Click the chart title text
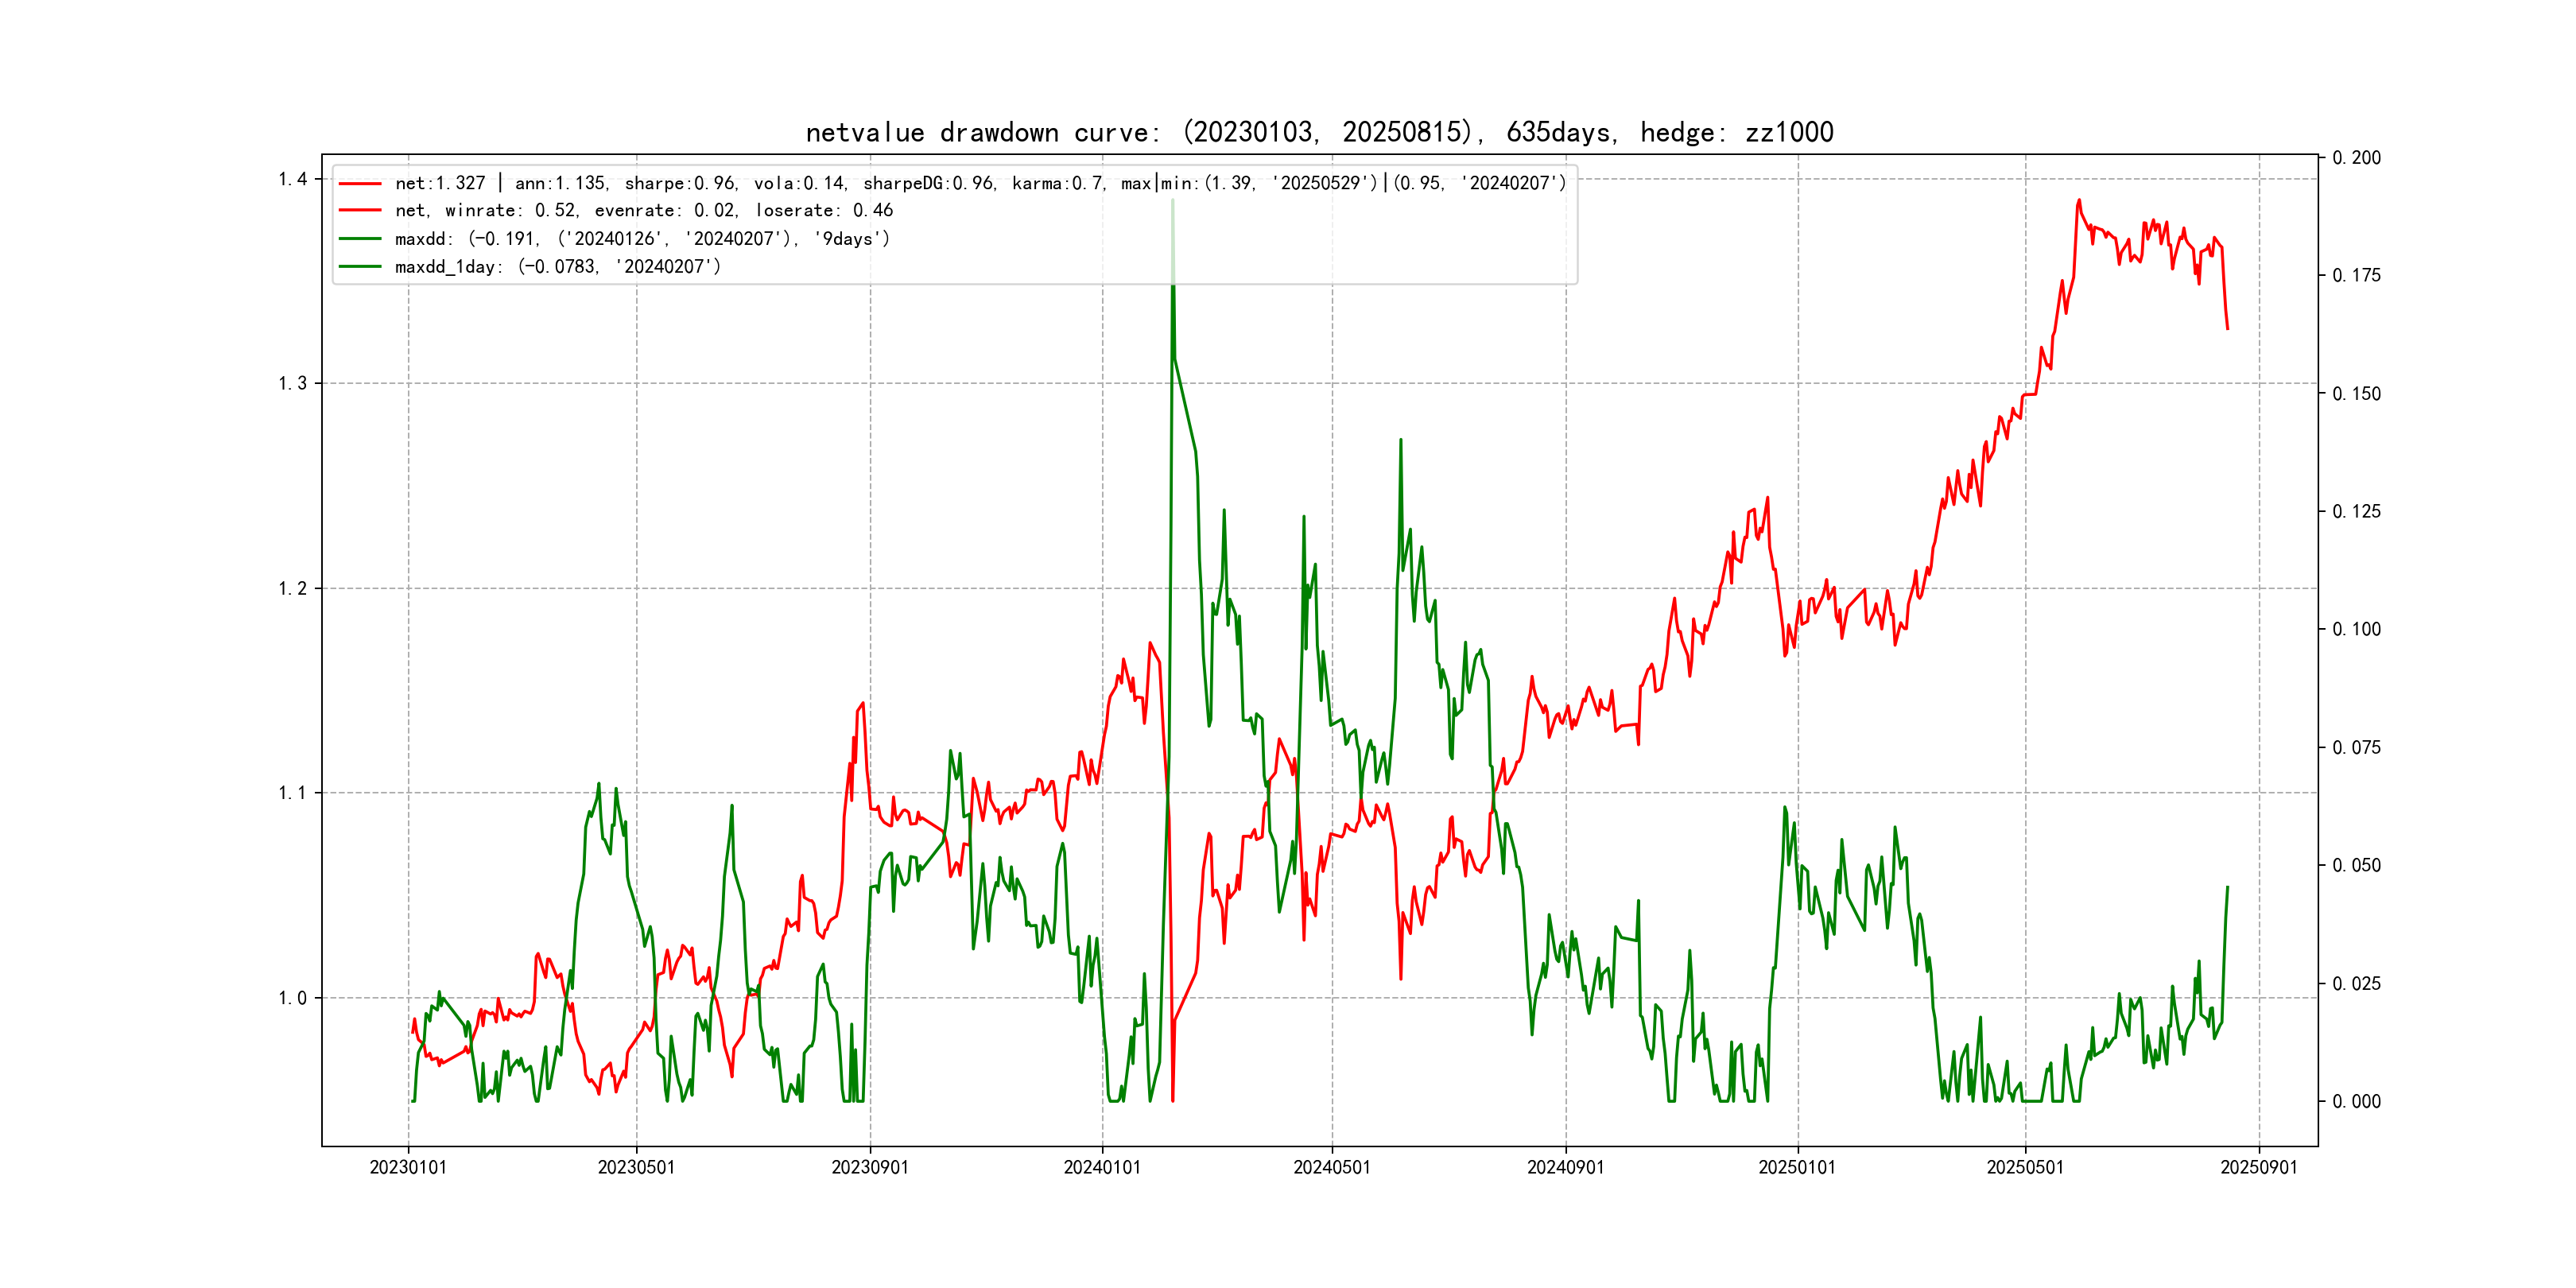 (x=1319, y=132)
